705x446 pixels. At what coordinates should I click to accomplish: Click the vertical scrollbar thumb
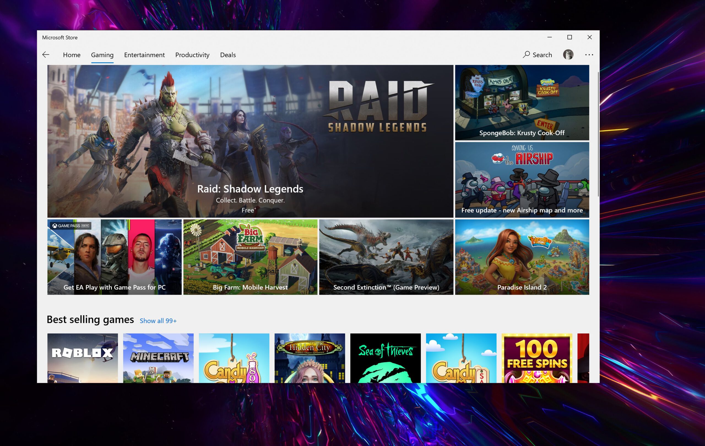coord(598,134)
